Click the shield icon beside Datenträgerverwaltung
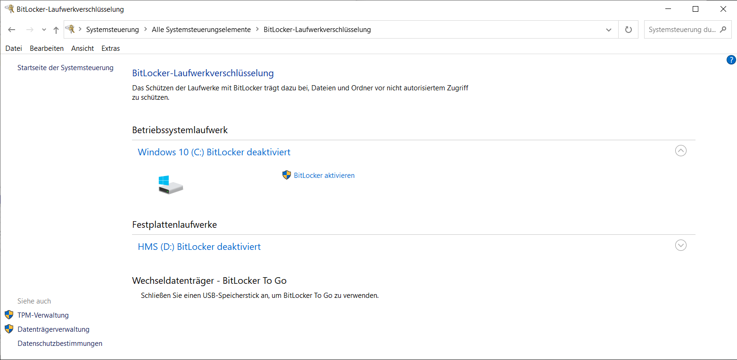Image resolution: width=737 pixels, height=360 pixels. click(x=9, y=329)
